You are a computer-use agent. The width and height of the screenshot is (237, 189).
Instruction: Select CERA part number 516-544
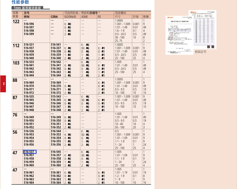tap(56, 131)
